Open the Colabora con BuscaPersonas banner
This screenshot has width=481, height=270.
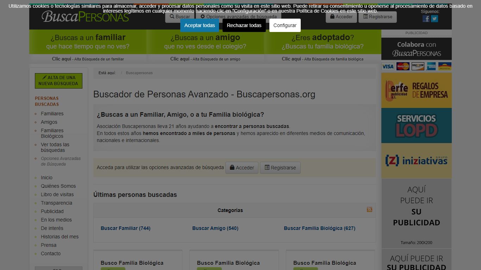point(417,49)
